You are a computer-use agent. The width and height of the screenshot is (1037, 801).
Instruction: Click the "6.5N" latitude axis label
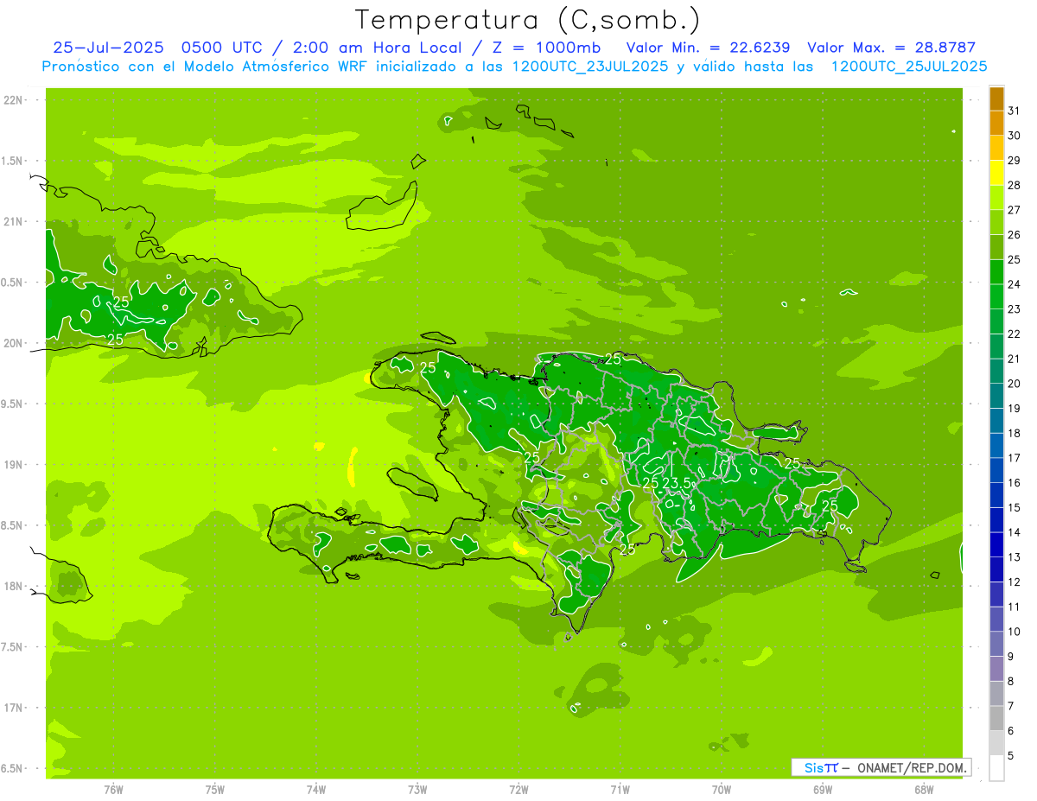point(13,768)
